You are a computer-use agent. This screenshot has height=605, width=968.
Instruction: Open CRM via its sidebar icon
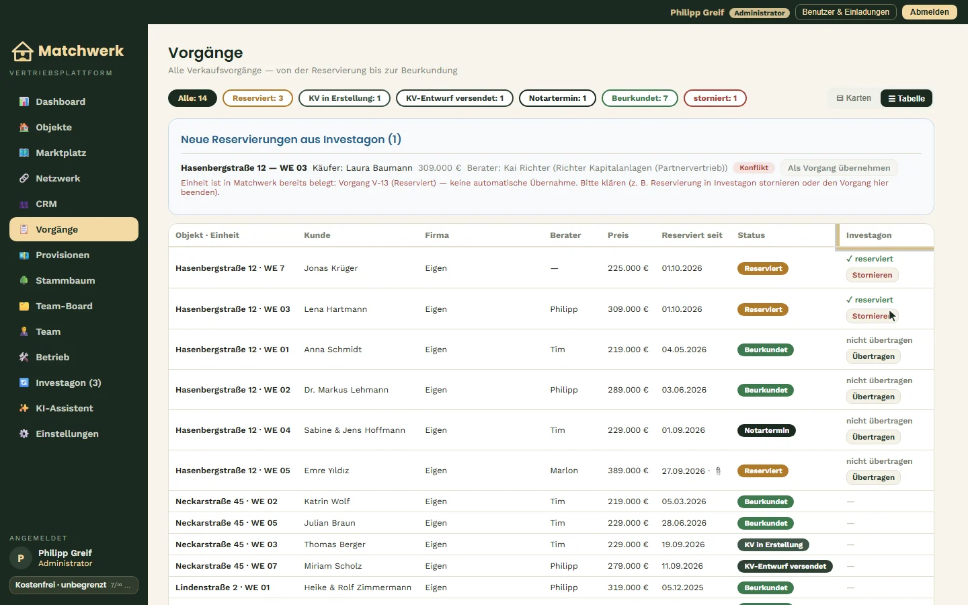(24, 204)
